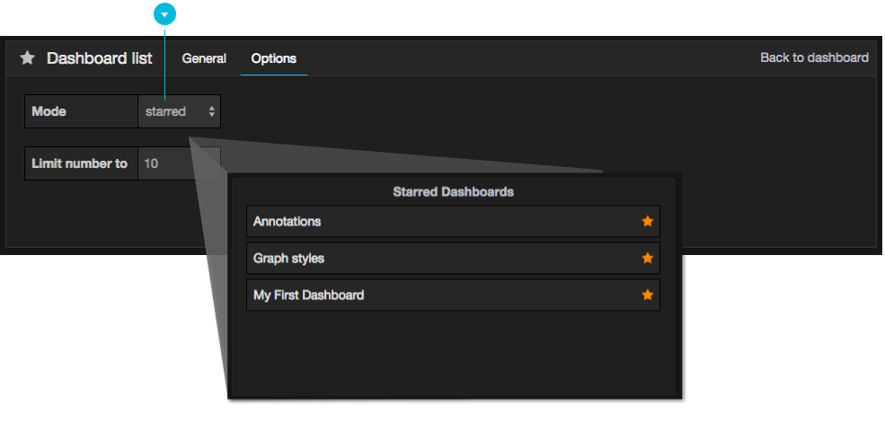Click the up-down arrows on Mode selector
Viewport: 885px width, 440px height.
(212, 112)
